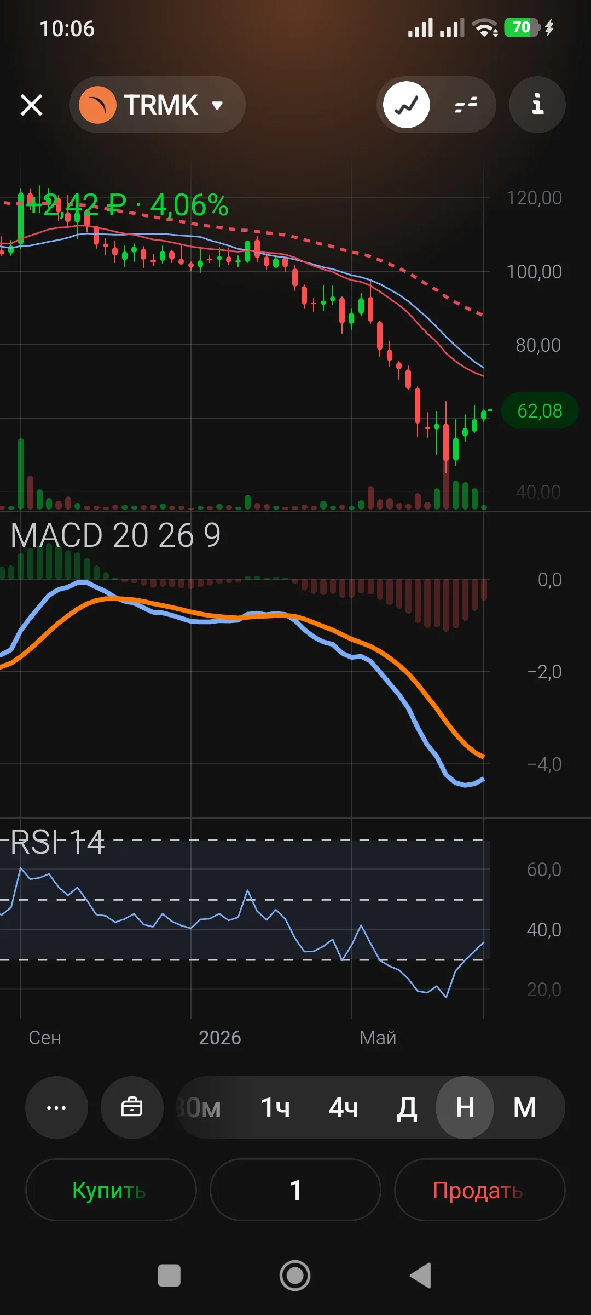Tap the +2,42 ₽ · 4,06% change label
Viewport: 591px width, 1315px height.
[127, 205]
